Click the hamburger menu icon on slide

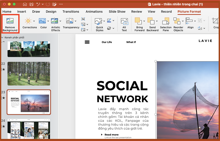point(87,42)
